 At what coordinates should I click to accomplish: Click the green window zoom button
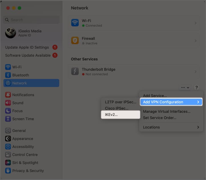click(x=19, y=8)
